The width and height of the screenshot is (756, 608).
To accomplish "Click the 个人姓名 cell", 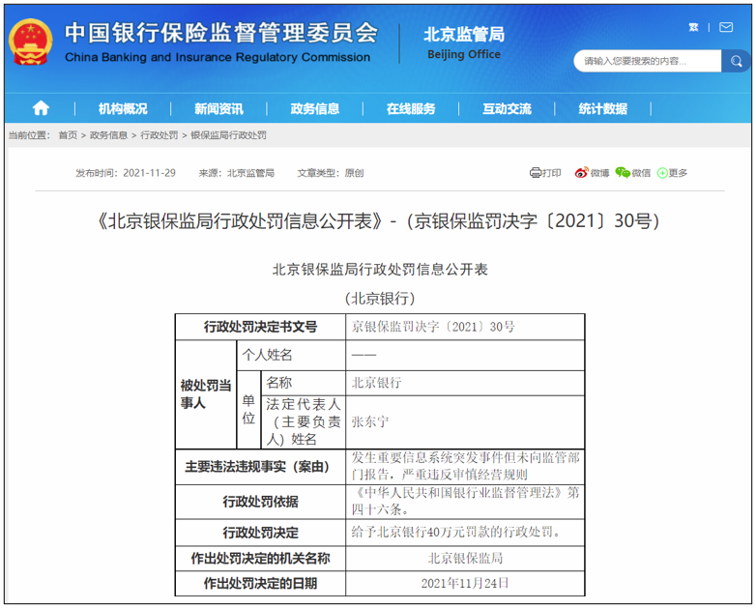I will click(291, 356).
